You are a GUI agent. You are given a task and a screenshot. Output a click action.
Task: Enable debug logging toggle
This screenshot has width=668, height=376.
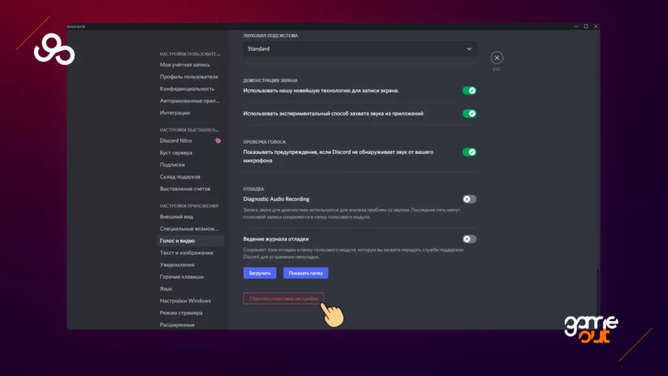tap(469, 240)
